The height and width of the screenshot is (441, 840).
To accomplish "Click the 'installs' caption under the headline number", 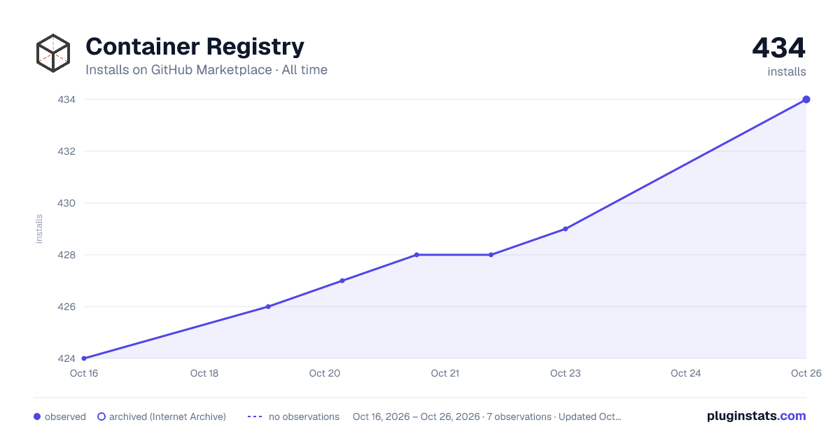I will click(787, 71).
